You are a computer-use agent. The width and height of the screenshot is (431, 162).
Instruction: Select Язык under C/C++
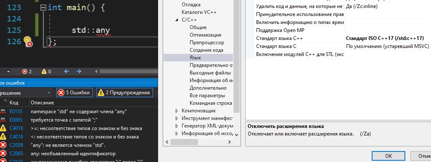pyautogui.click(x=195, y=58)
